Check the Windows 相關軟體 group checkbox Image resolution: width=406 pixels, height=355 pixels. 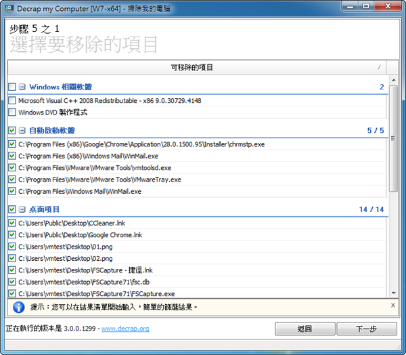(12, 87)
